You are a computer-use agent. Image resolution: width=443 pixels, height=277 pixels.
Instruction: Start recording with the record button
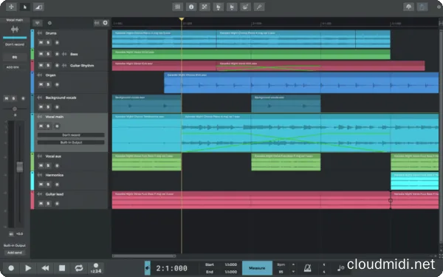[x=11, y=268]
